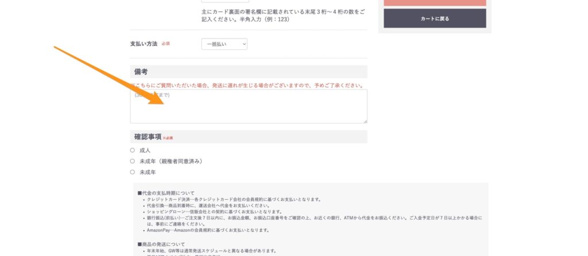Screen dimensions: 588x256
Task: Select 未成年（親権者同意済み）radio option
Action: (133, 161)
